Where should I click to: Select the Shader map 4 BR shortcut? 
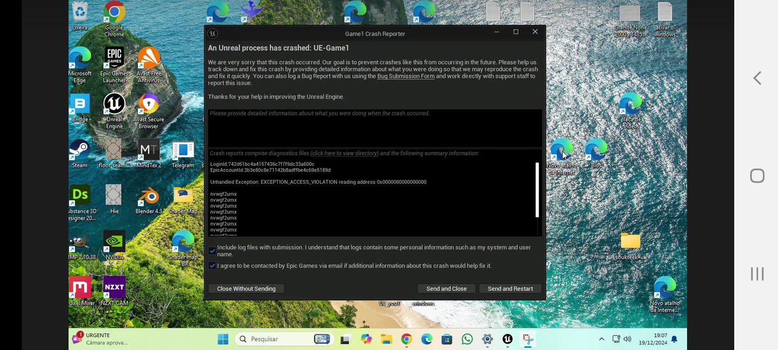point(183,248)
